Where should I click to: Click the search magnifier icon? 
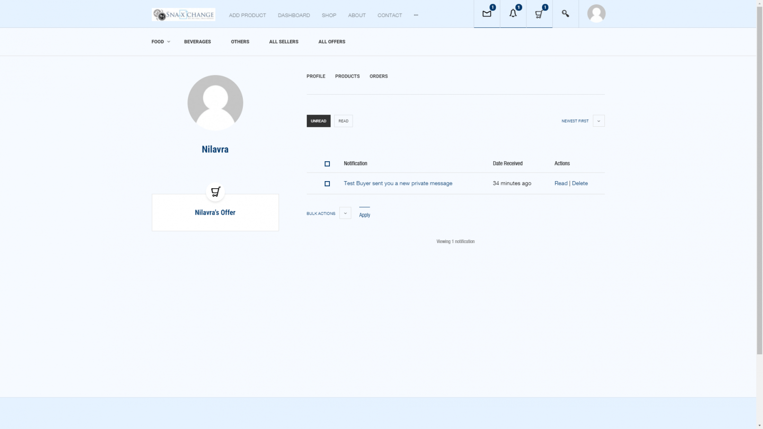point(565,14)
